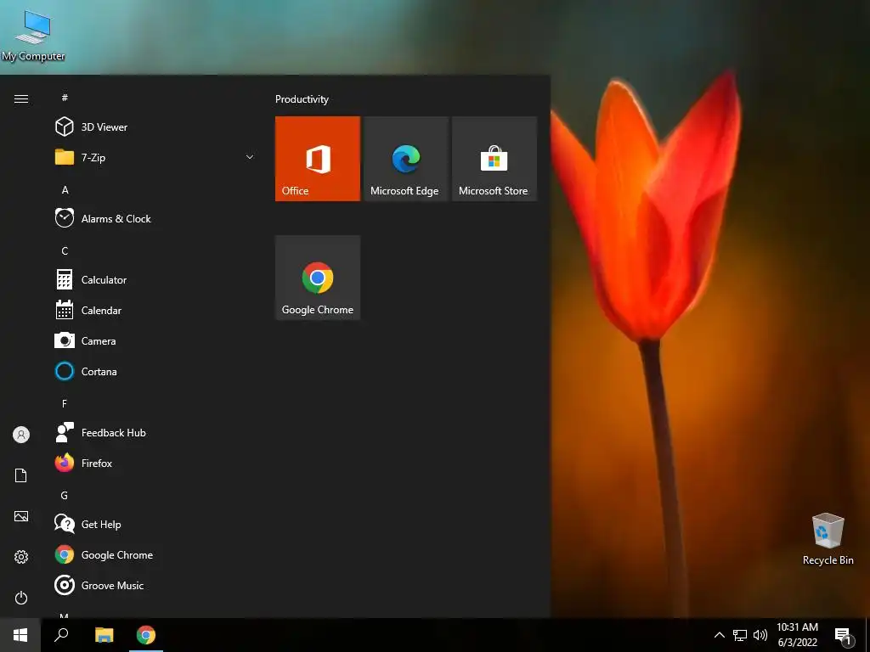Open the network tray icon
This screenshot has height=652, width=870.
740,635
